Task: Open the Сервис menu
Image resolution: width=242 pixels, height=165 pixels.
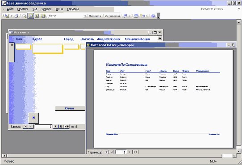Action: [x=46, y=9]
